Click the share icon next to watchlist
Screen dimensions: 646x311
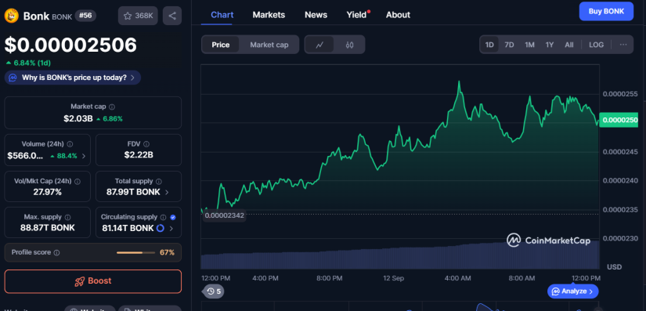pos(172,16)
